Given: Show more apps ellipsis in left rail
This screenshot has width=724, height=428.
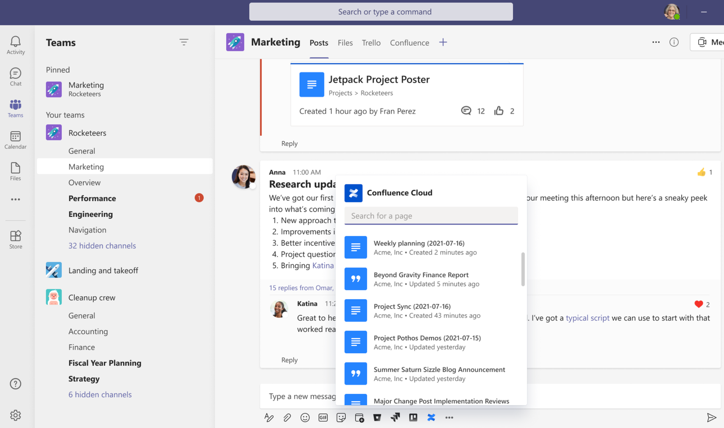Looking at the screenshot, I should [15, 200].
